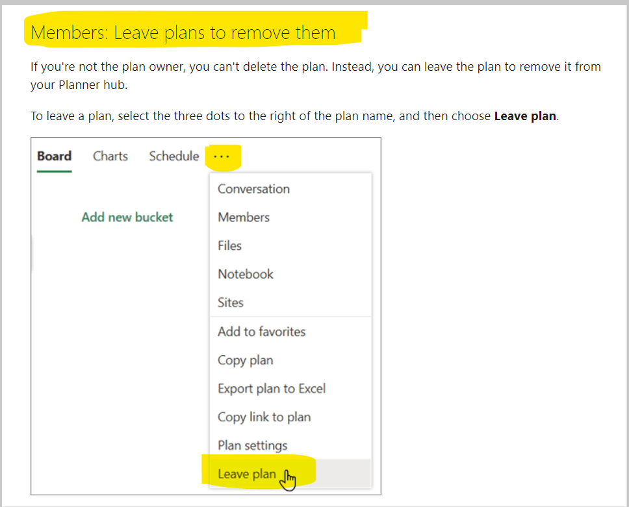The height and width of the screenshot is (507, 629).
Task: Open Plan settings
Action: (x=252, y=446)
